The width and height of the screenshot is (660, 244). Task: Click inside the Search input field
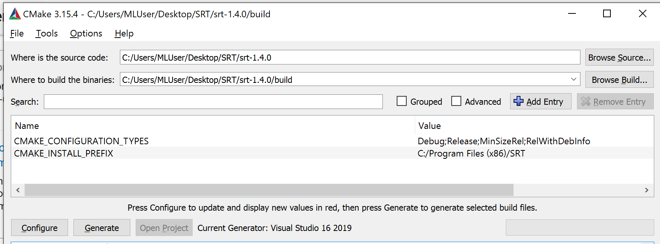pyautogui.click(x=213, y=102)
